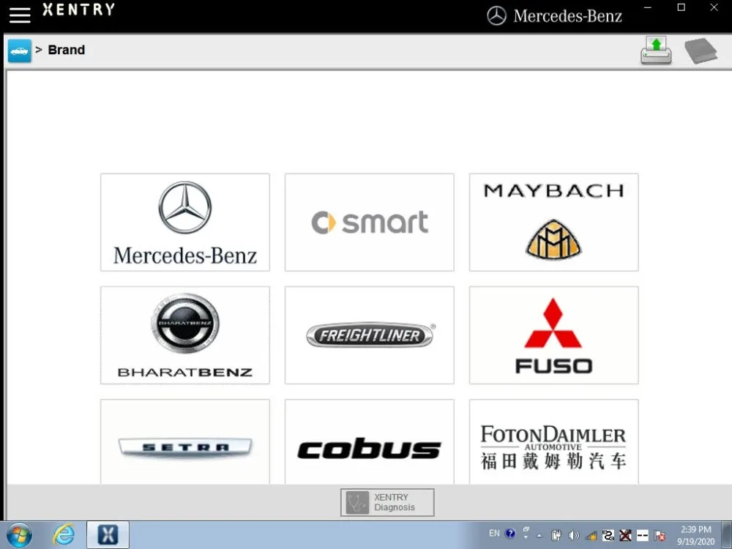Viewport: 732px width, 549px height.
Task: Select the Mercedes-Benz brand tile
Action: (x=185, y=223)
